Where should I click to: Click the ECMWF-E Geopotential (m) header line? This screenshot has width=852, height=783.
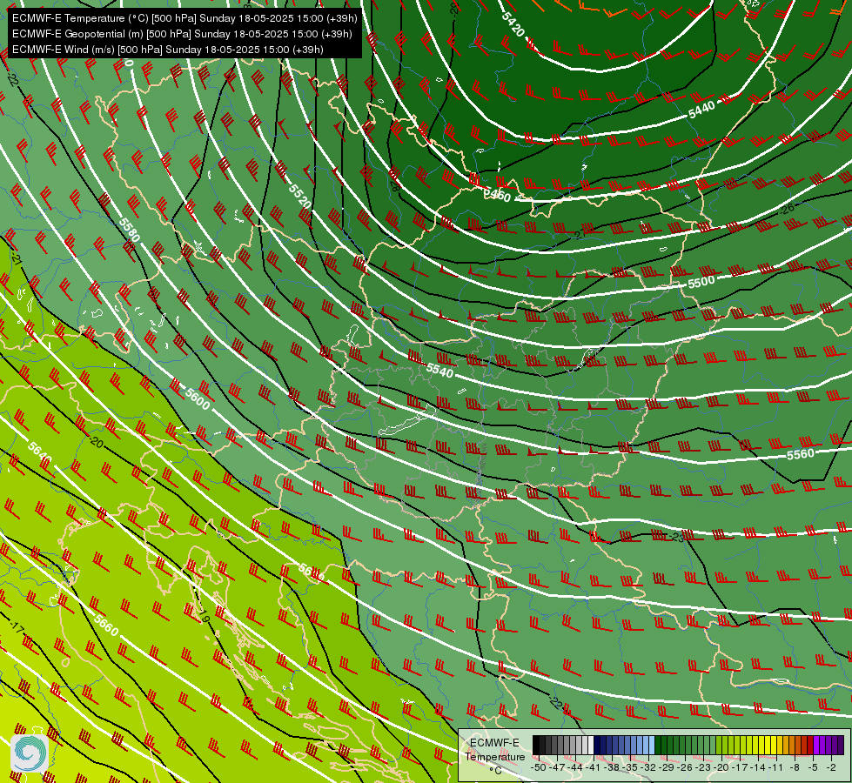[182, 34]
